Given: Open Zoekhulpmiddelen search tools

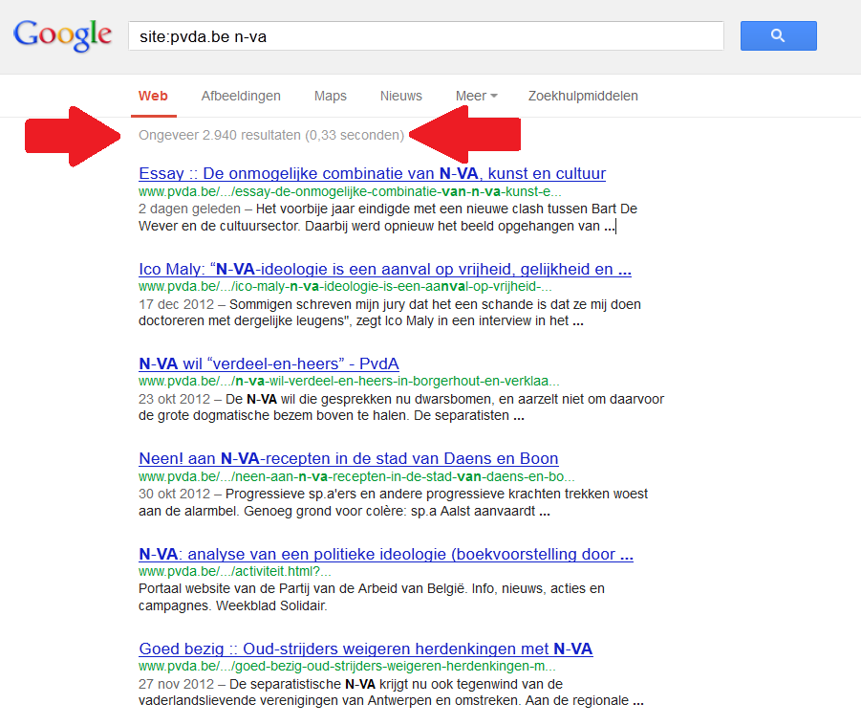Looking at the screenshot, I should click(x=583, y=96).
